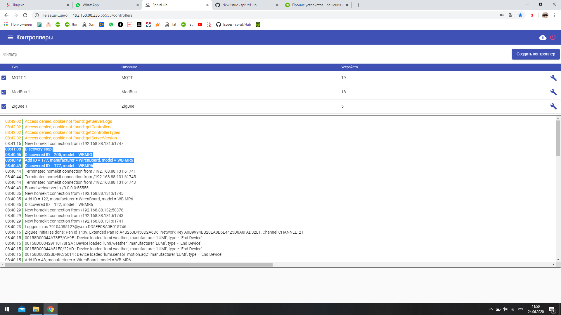This screenshot has width=561, height=315.
Task: Show hidden icons in the system tray
Action: [491, 309]
